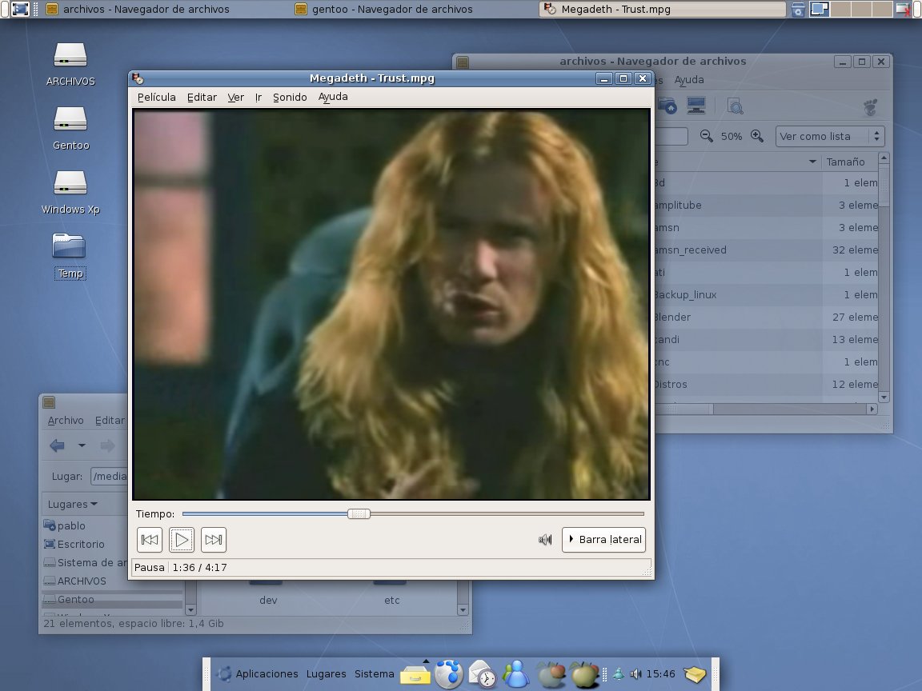
Task: Open the Ir menu
Action: tap(259, 97)
